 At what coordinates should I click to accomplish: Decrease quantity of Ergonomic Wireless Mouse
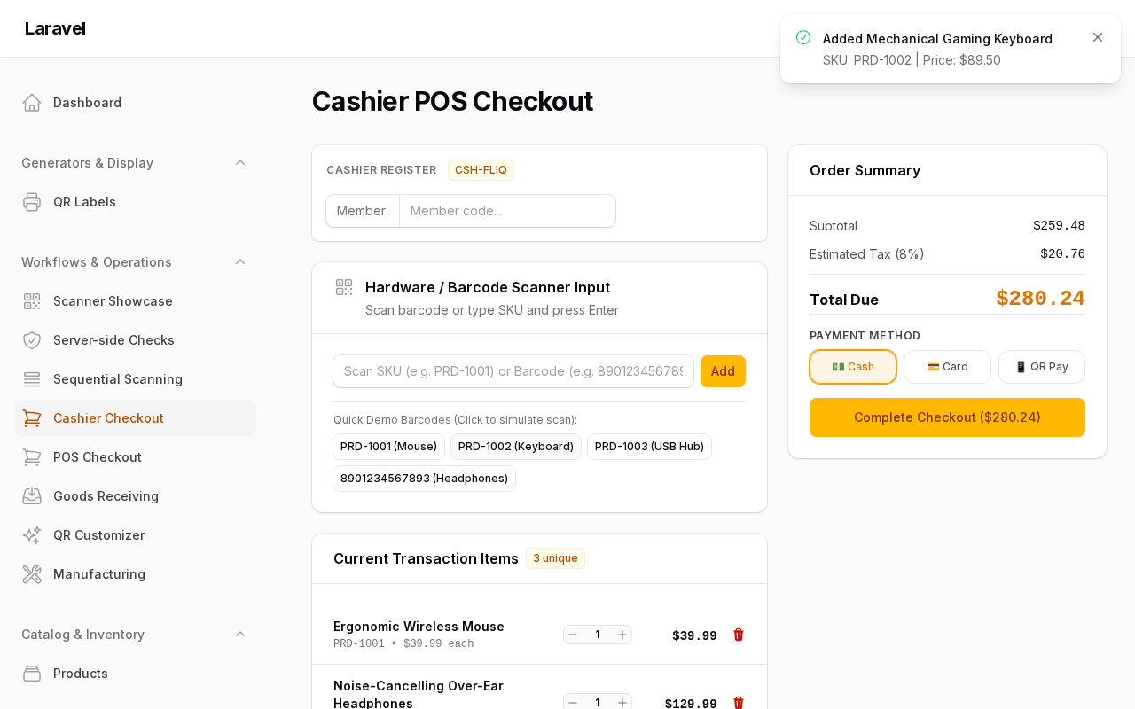click(x=573, y=635)
